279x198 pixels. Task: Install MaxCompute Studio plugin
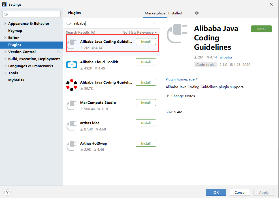point(146,103)
